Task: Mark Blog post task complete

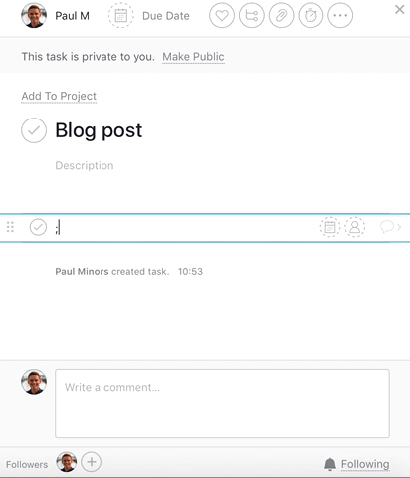Action: 34,130
